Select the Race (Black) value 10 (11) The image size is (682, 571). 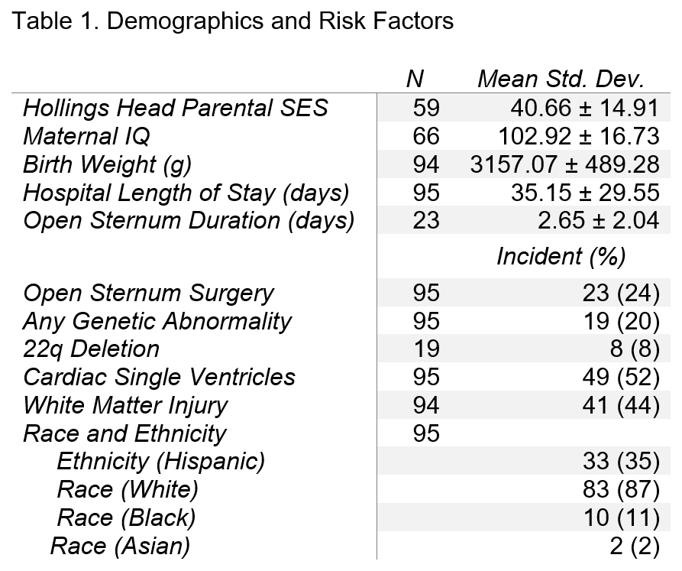pos(619,517)
